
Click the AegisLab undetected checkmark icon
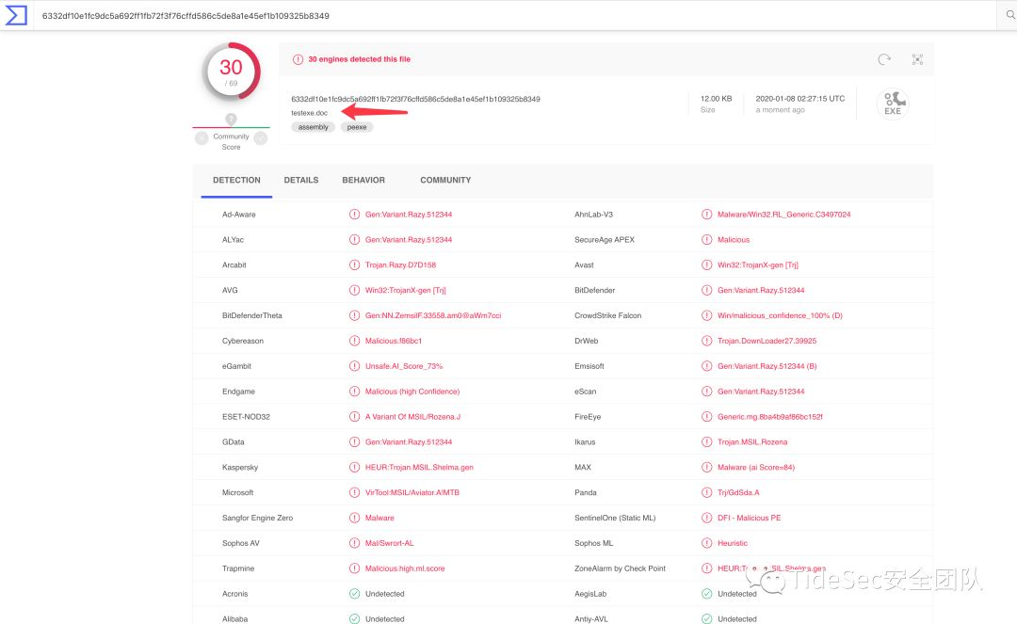pyautogui.click(x=706, y=594)
